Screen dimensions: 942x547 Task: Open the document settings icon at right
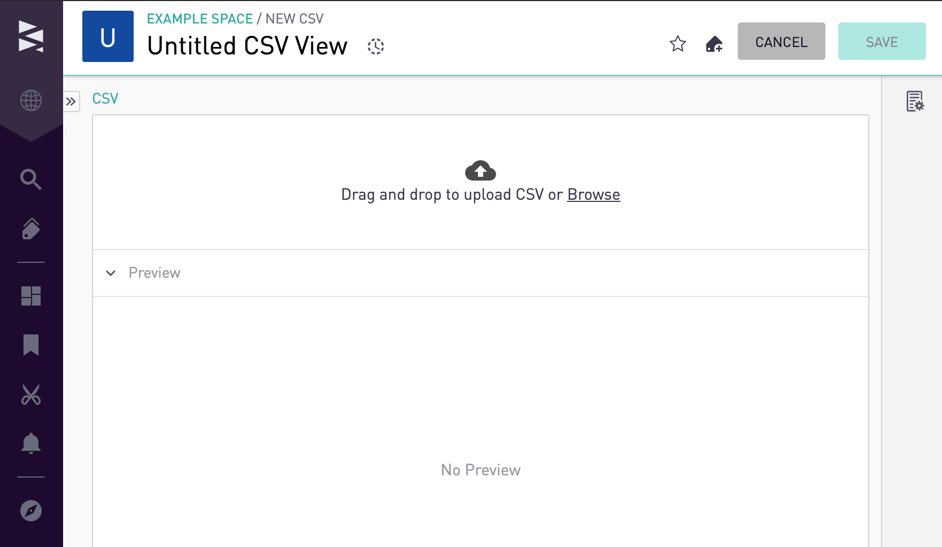(915, 101)
